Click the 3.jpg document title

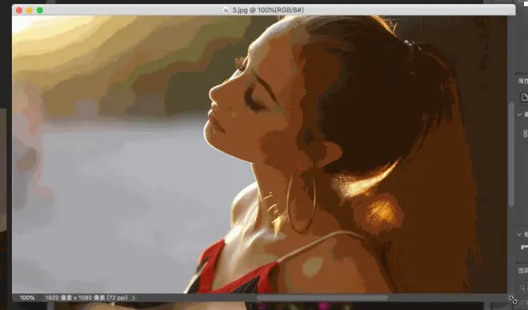(x=268, y=10)
